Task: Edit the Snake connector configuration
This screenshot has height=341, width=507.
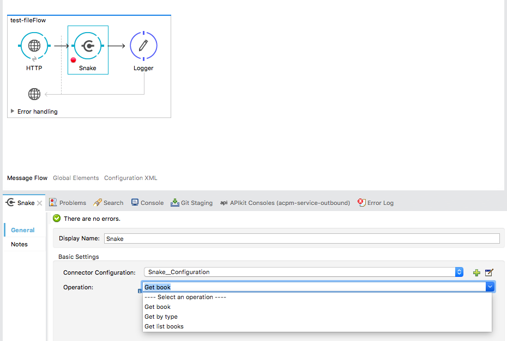Action: coord(489,272)
